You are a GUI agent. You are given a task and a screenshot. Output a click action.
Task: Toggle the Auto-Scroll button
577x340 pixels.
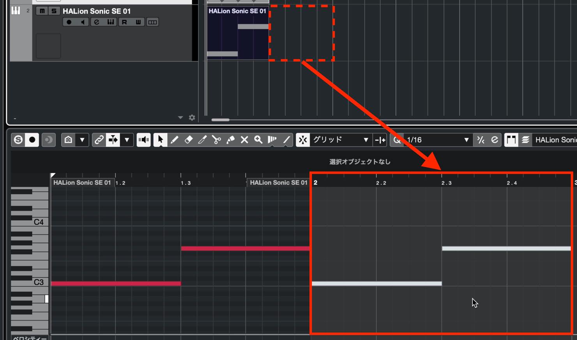point(113,140)
